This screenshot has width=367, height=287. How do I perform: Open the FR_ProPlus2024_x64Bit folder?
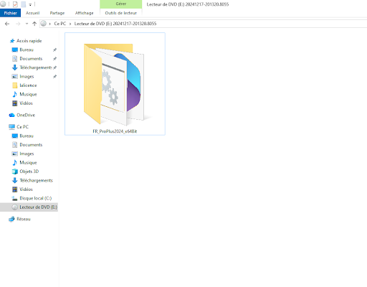[115, 84]
